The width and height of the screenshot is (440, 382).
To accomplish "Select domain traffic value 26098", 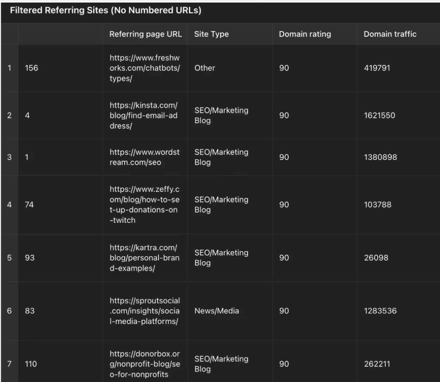I will (376, 258).
